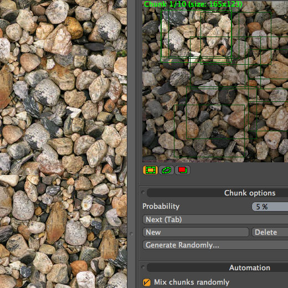Select the rectangular chunk selection tool
The image size is (288, 288).
151,170
